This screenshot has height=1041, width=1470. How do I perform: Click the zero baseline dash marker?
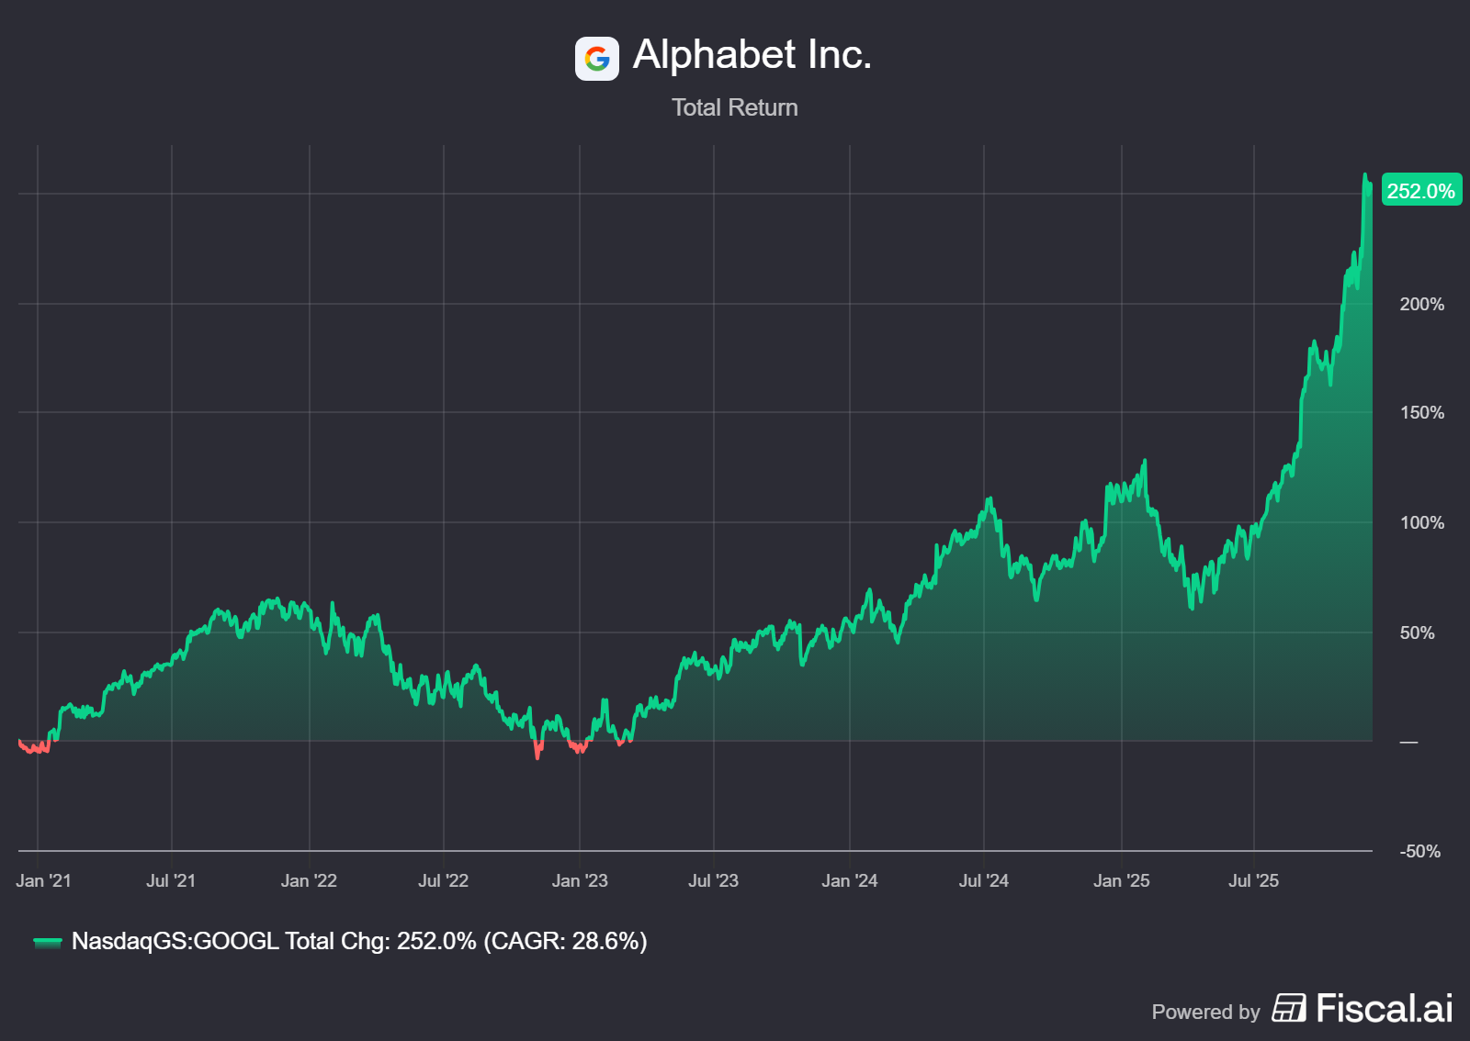(1408, 742)
